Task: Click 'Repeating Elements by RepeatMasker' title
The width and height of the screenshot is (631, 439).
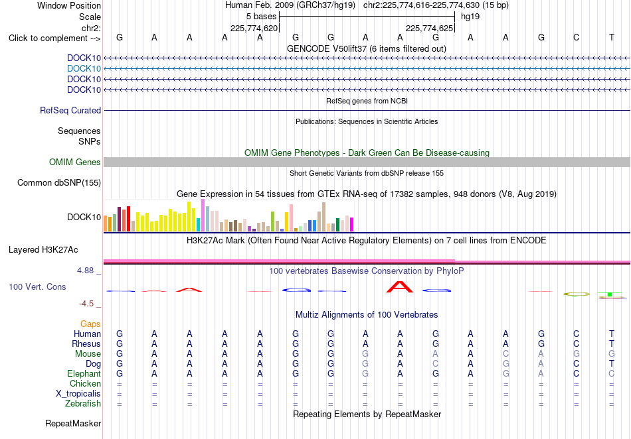Action: tap(367, 414)
